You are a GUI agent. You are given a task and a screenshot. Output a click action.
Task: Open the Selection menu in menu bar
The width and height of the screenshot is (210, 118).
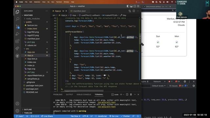(37, 2)
